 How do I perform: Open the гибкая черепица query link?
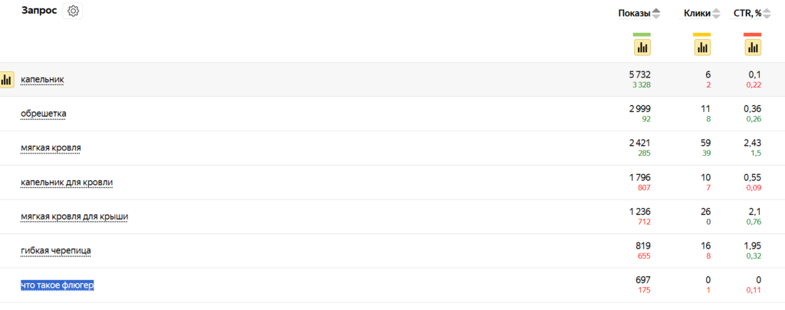[x=55, y=250]
